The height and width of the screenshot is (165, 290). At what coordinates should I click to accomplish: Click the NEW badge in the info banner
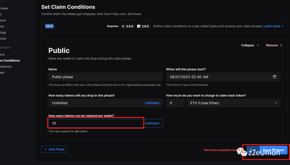click(49, 26)
